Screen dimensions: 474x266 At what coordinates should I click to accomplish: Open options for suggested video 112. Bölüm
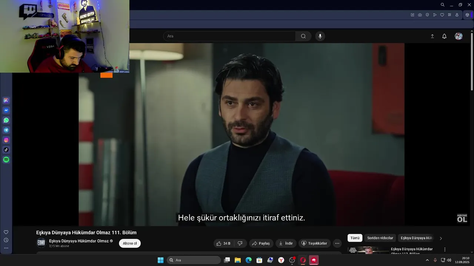pos(445,250)
